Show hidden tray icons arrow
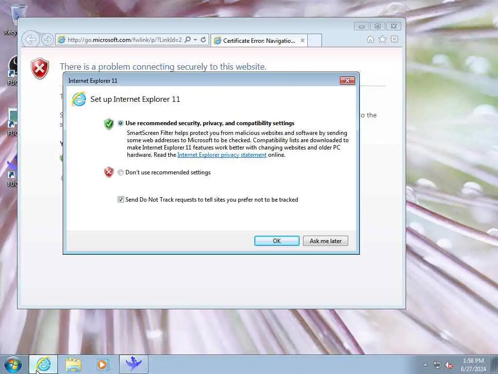498x374 pixels. click(425, 365)
